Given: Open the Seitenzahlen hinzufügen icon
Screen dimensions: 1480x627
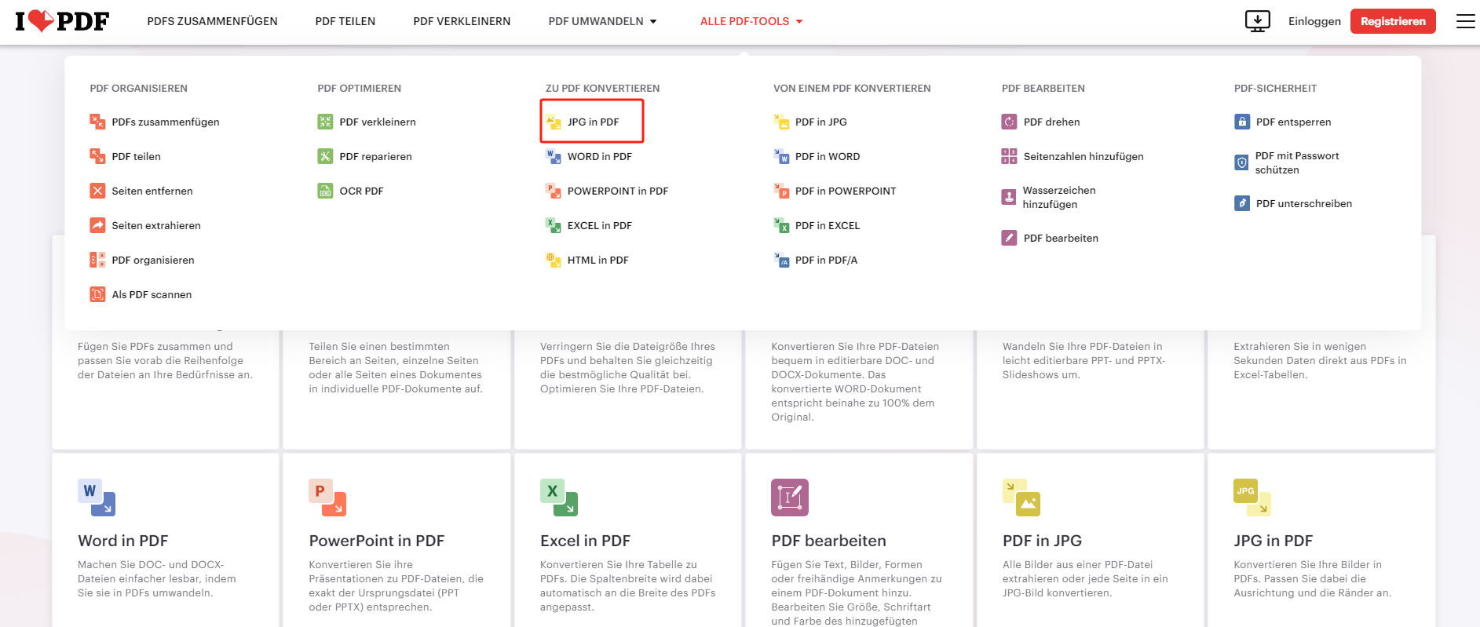Looking at the screenshot, I should [1009, 156].
